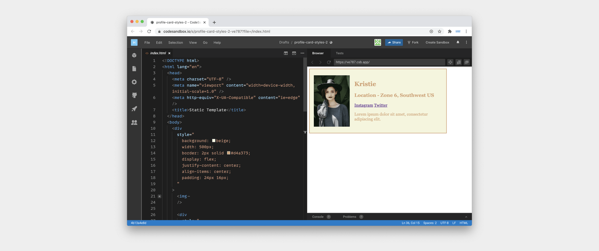This screenshot has height=251, width=599.
Task: Click HTML language mode in status bar
Action: tap(464, 223)
